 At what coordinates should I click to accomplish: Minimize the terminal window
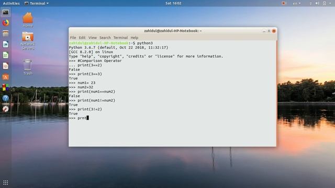coord(264,31)
